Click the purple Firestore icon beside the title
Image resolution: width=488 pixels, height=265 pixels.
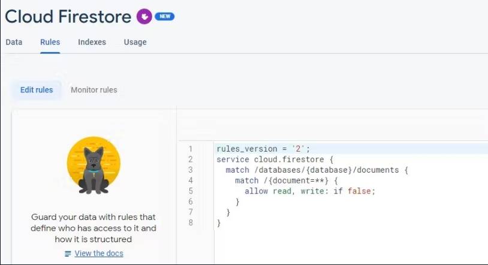click(x=144, y=17)
